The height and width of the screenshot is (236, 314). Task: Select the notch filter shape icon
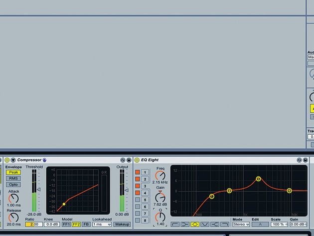point(205,225)
